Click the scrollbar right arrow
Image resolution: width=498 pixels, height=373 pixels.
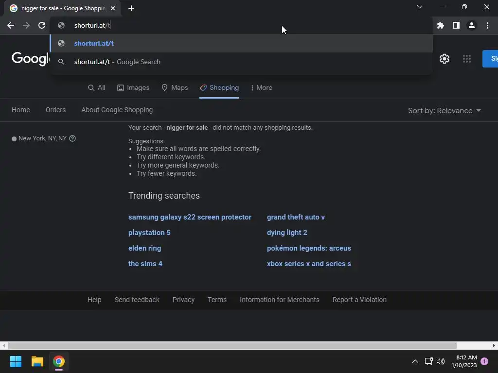click(x=494, y=345)
